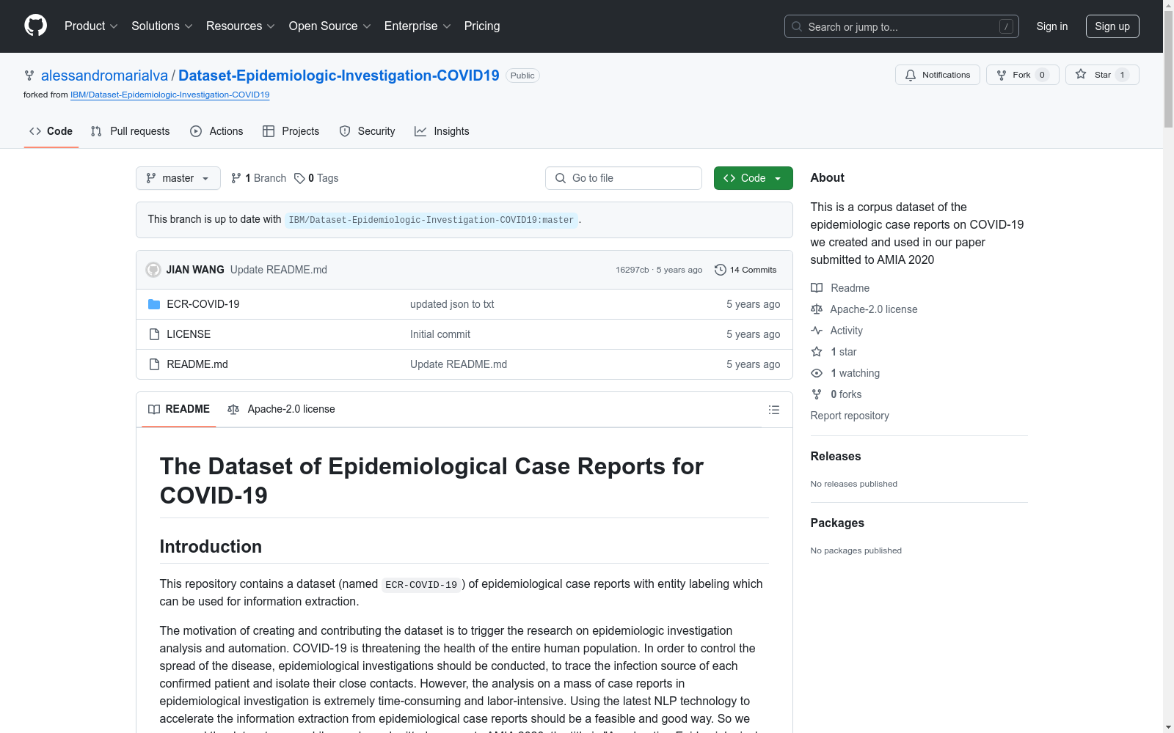Expand the Solutions menu
Image resolution: width=1174 pixels, height=733 pixels.
162,26
